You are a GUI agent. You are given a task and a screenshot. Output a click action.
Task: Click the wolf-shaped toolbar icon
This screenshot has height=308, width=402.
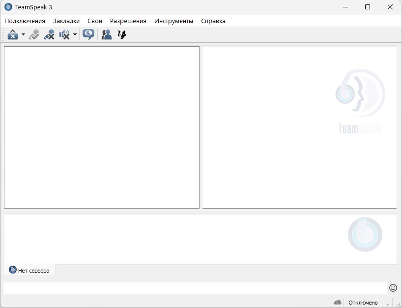point(122,34)
